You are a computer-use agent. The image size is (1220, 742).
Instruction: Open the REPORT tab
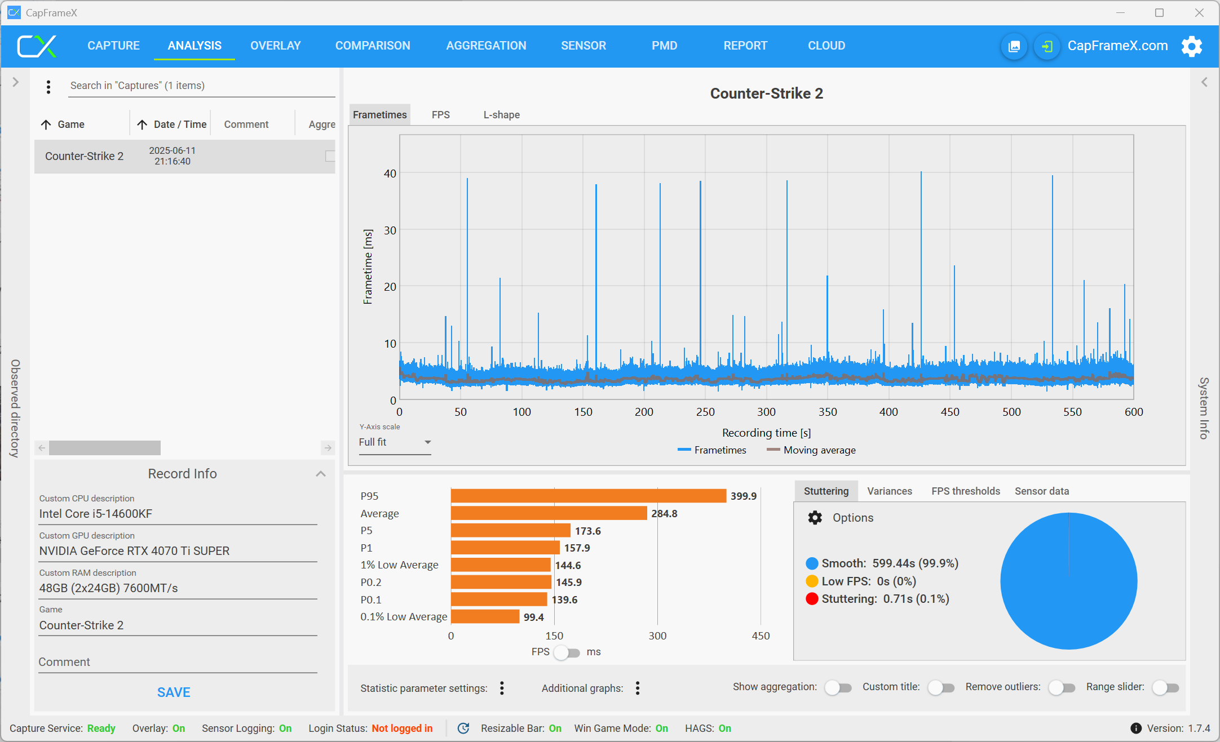745,46
